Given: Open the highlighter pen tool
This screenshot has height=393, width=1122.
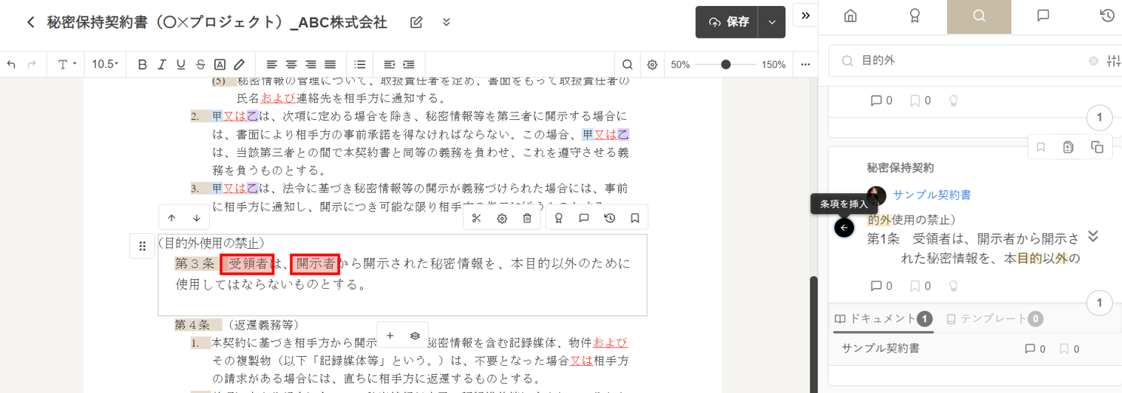Looking at the screenshot, I should 239,65.
